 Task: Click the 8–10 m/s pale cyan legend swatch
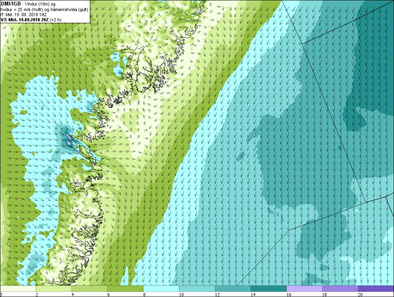click(161, 288)
